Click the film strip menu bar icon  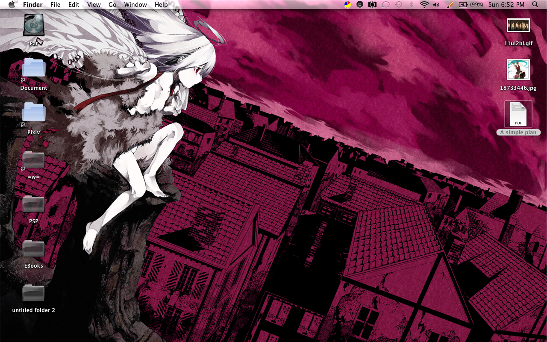373,5
